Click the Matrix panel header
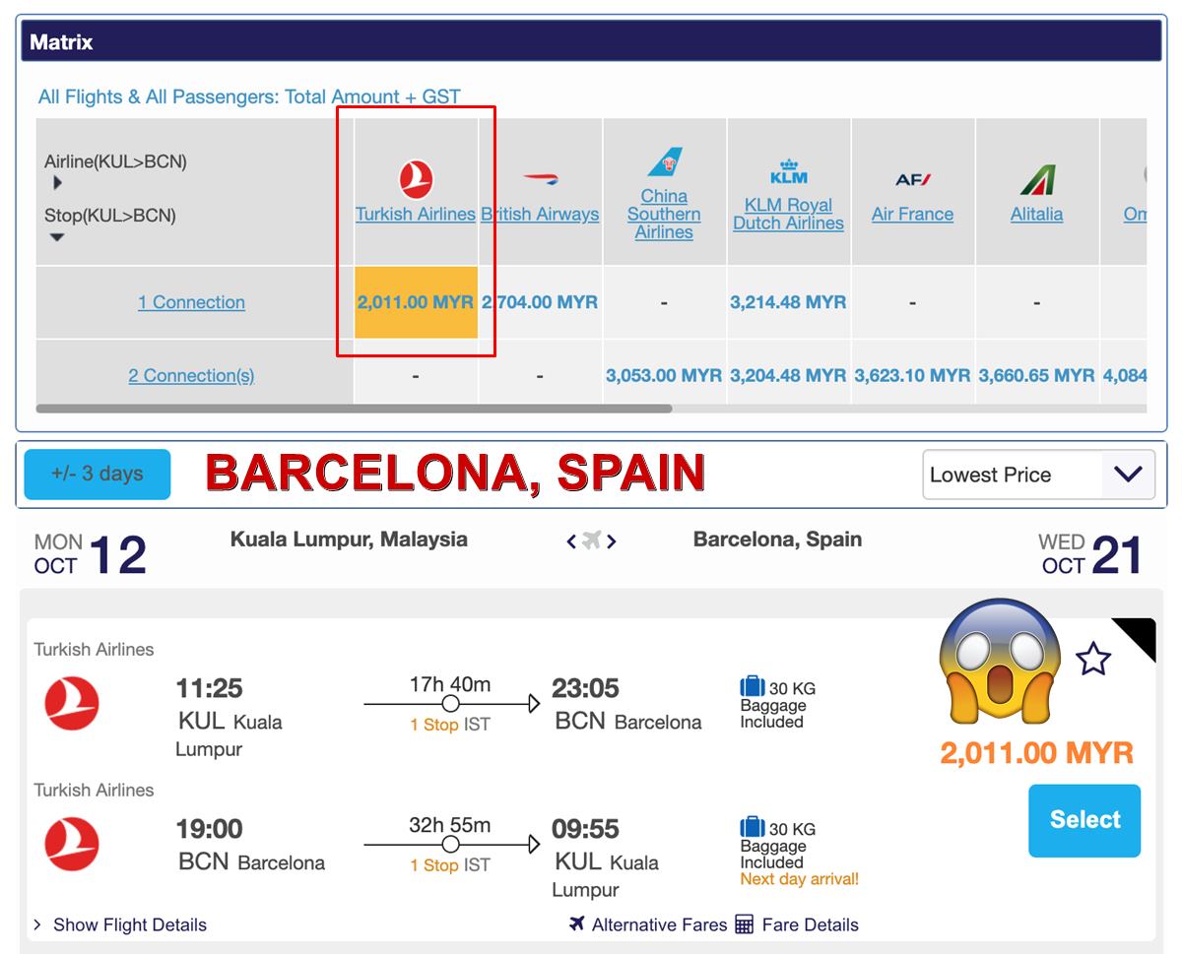Viewport: 1182px width, 954px height. (x=591, y=42)
